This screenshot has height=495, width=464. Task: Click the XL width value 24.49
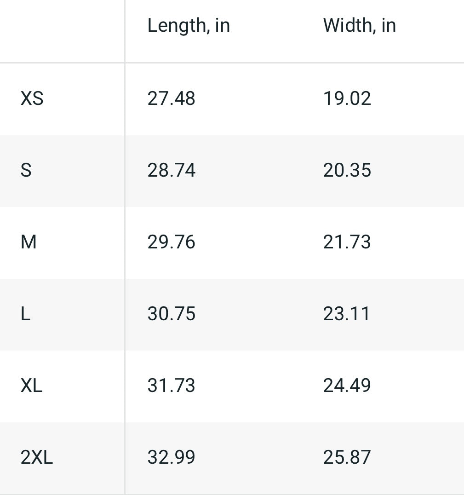(x=347, y=386)
